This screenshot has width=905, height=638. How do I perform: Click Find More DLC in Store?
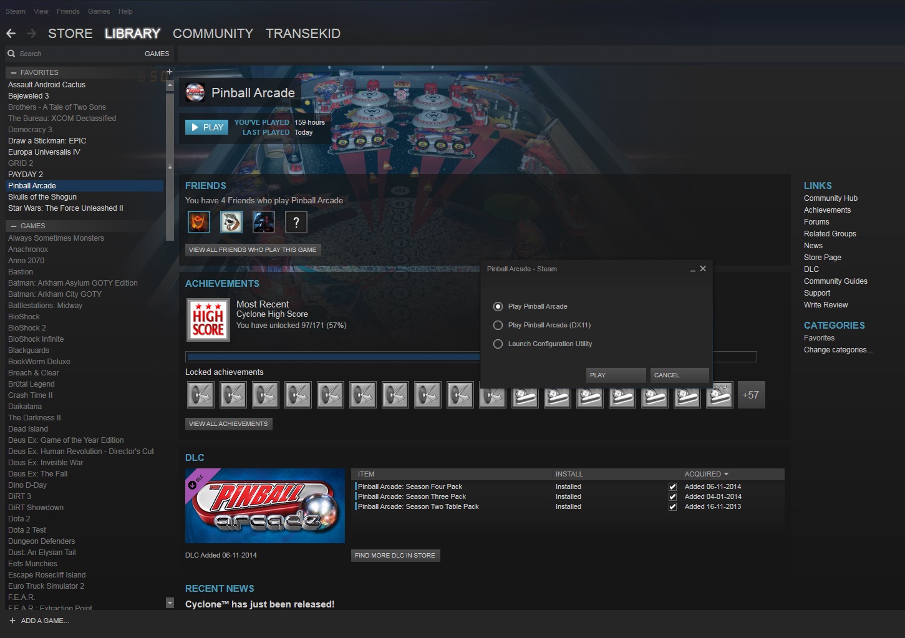coord(395,555)
